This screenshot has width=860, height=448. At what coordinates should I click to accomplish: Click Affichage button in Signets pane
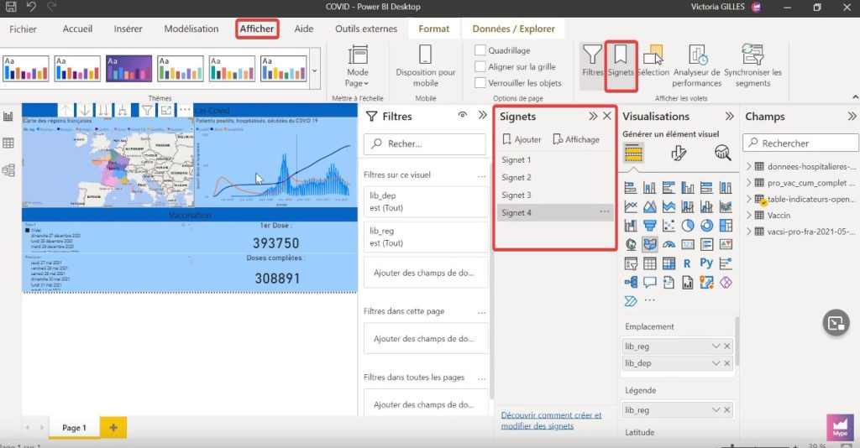click(x=576, y=139)
